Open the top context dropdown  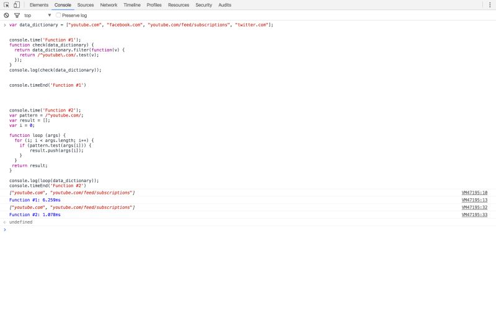coord(37,15)
